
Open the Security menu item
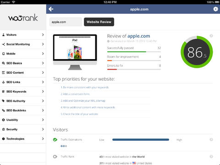23,129
